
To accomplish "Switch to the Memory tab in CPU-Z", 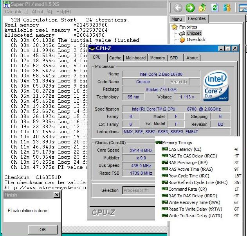I will point(157,58).
